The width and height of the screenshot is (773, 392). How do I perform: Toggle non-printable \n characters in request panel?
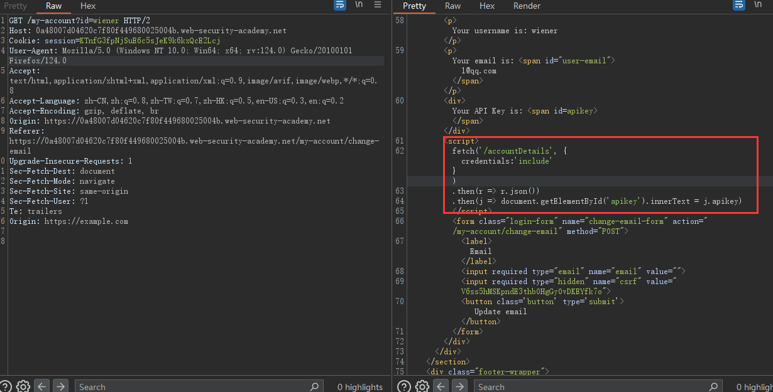(x=359, y=5)
